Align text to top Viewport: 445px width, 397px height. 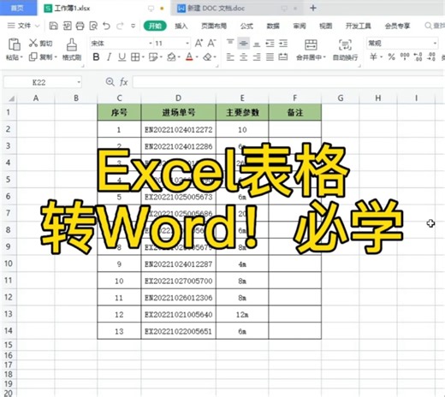[230, 43]
